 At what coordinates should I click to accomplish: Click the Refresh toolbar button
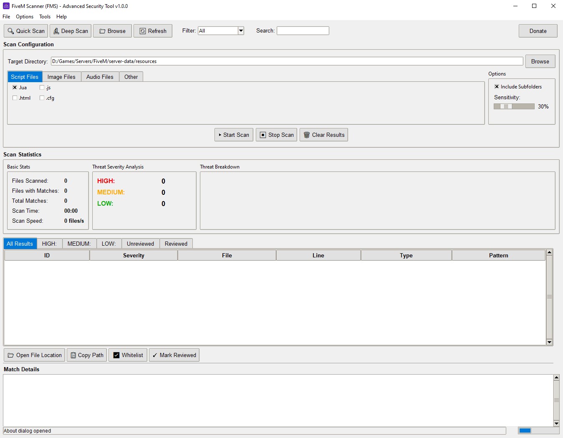click(153, 31)
